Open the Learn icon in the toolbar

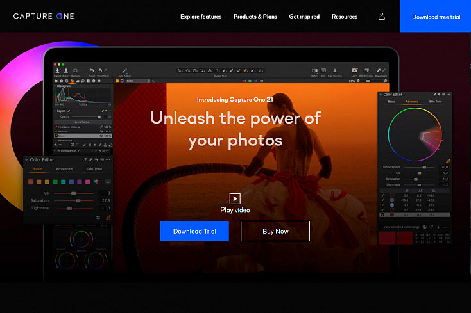[354, 70]
